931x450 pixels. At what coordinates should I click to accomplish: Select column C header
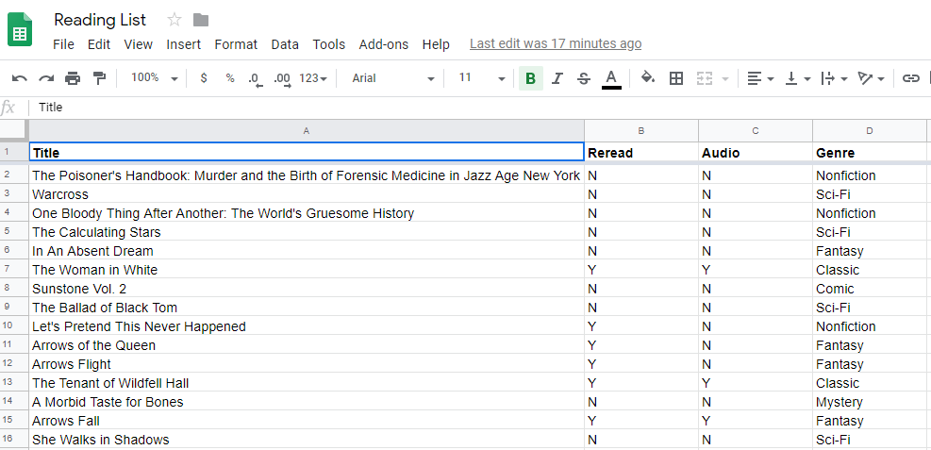pyautogui.click(x=756, y=130)
